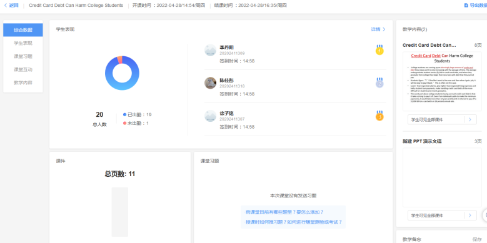Click 徐子铭's avatar

coord(210,116)
